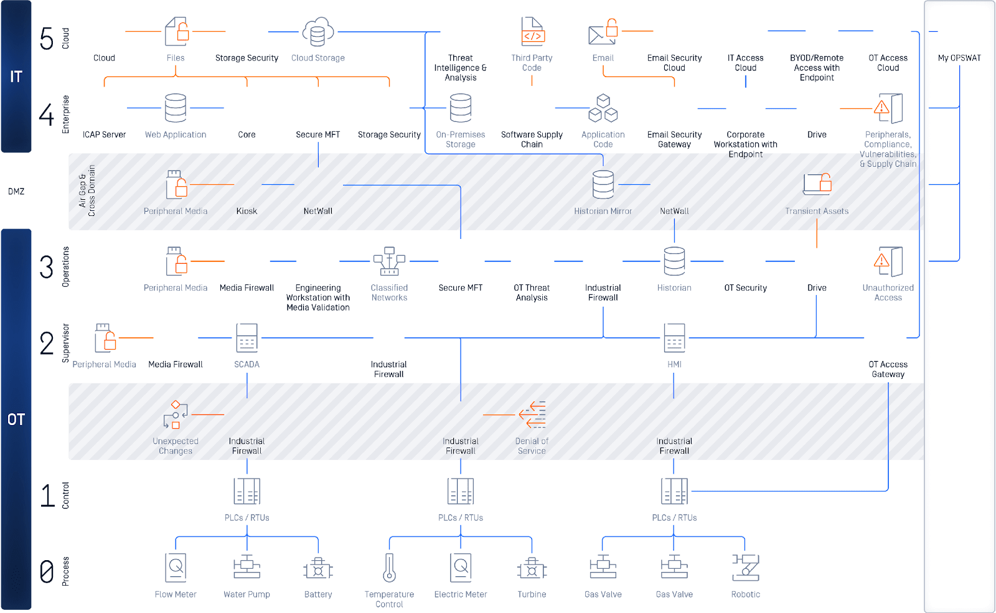This screenshot has height=613, width=996.
Task: Click the Air Gap & Cross Domain label
Action: [87, 190]
